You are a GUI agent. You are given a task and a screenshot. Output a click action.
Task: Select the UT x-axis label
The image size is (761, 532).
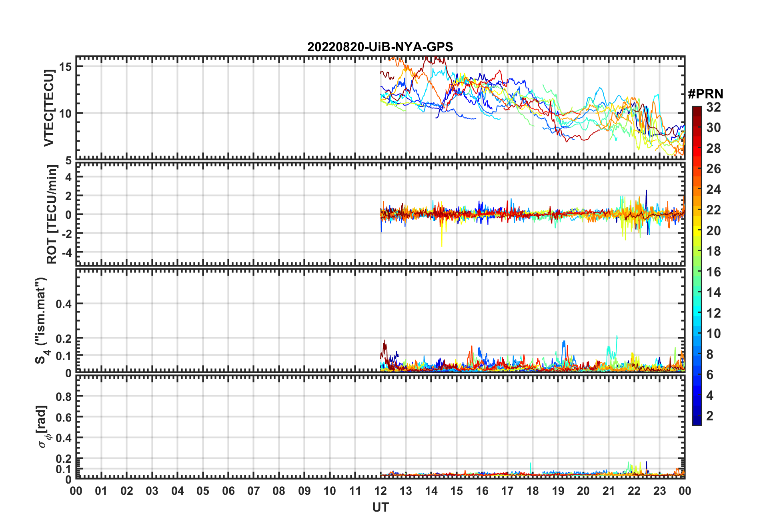pos(380,508)
